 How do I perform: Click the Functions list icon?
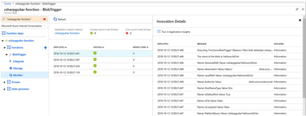[9, 47]
